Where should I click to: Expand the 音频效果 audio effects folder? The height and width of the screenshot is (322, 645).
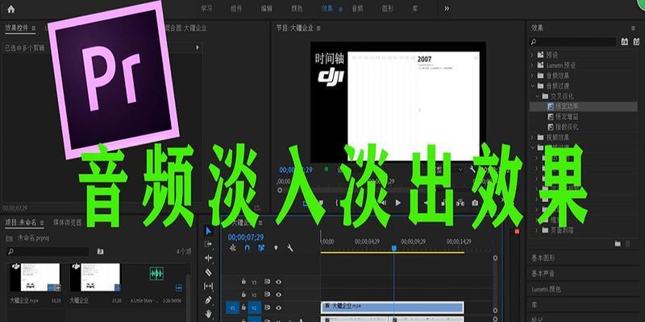click(531, 76)
